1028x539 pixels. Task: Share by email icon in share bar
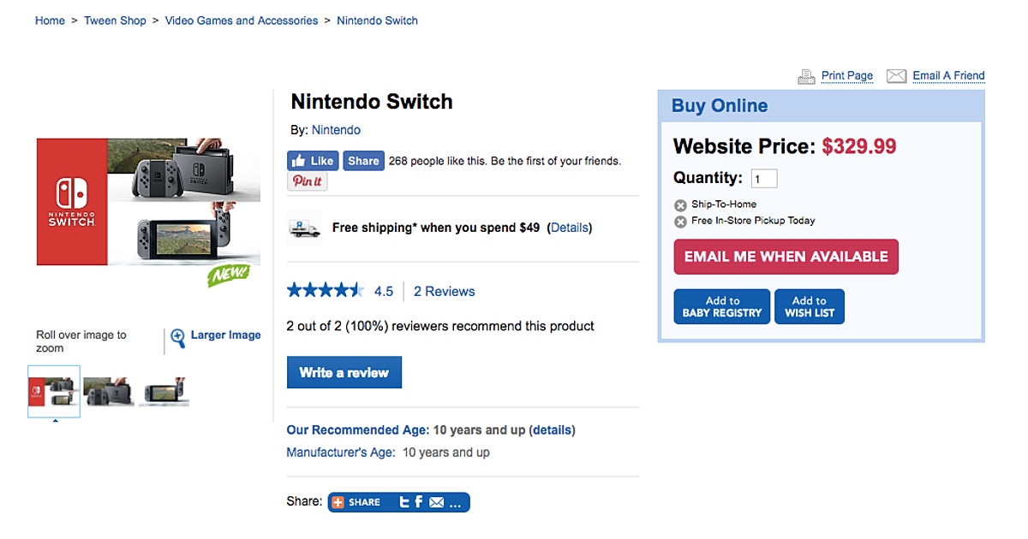(437, 502)
